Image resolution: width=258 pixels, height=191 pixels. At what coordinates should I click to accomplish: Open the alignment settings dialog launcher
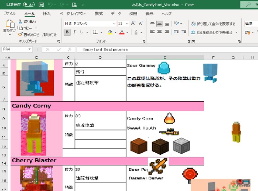tap(239, 41)
